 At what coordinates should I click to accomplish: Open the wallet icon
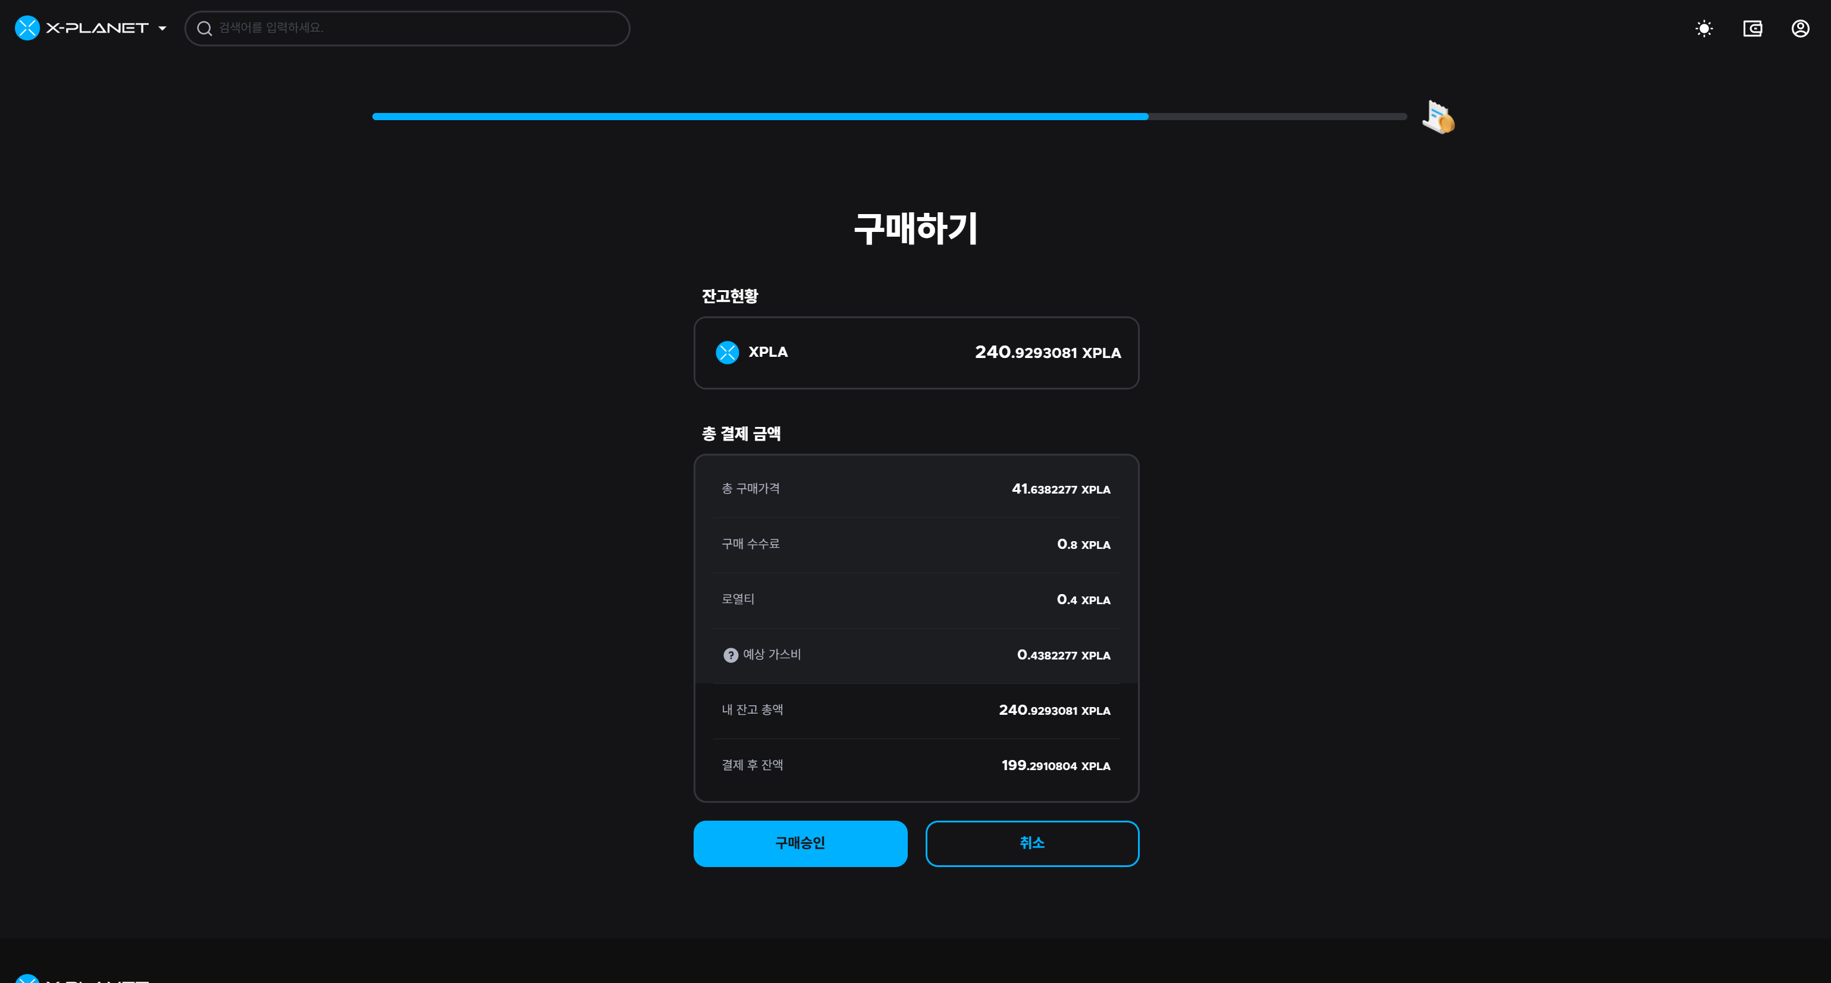click(x=1752, y=29)
